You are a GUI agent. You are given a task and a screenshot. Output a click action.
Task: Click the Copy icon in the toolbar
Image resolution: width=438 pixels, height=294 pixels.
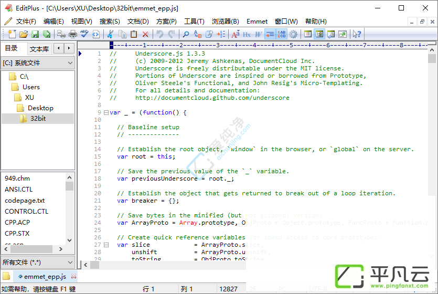coord(122,34)
